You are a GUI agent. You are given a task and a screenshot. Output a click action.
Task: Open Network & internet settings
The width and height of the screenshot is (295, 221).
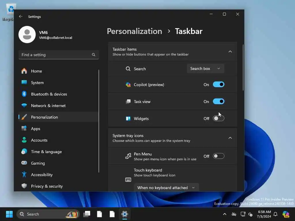point(58,105)
